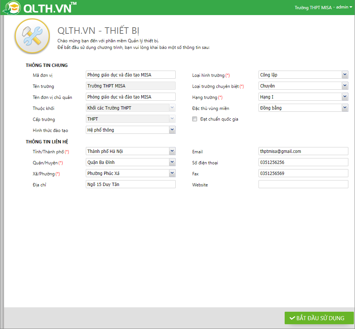
Task: Expand the Hình thức đào tạo dropdown
Action: 172,130
